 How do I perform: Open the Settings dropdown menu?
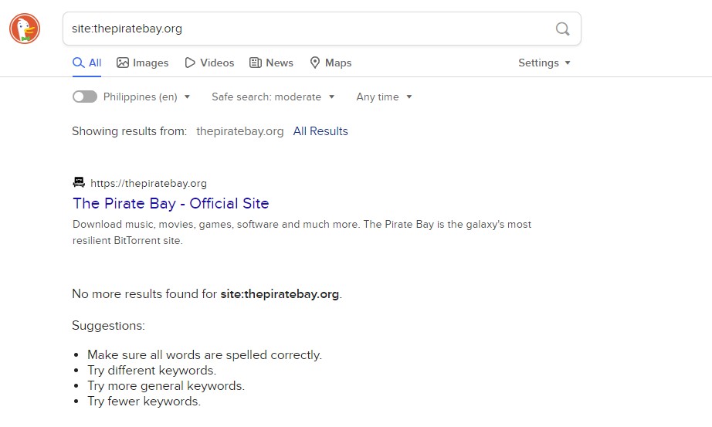[x=544, y=63]
